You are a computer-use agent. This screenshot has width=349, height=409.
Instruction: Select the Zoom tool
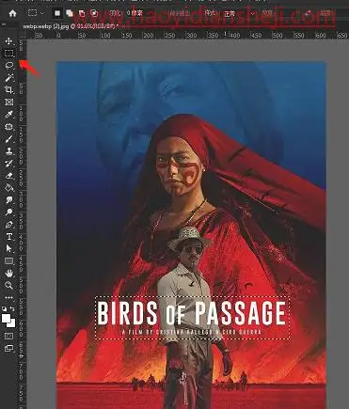(8, 285)
